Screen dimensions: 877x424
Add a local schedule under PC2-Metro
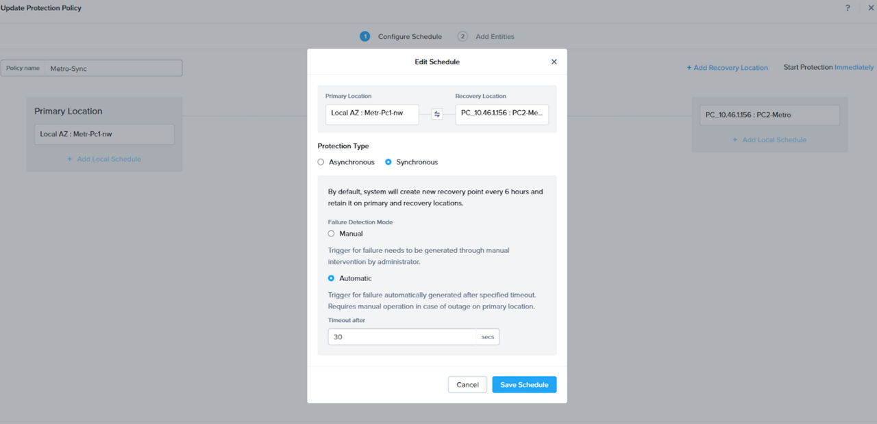pyautogui.click(x=769, y=140)
